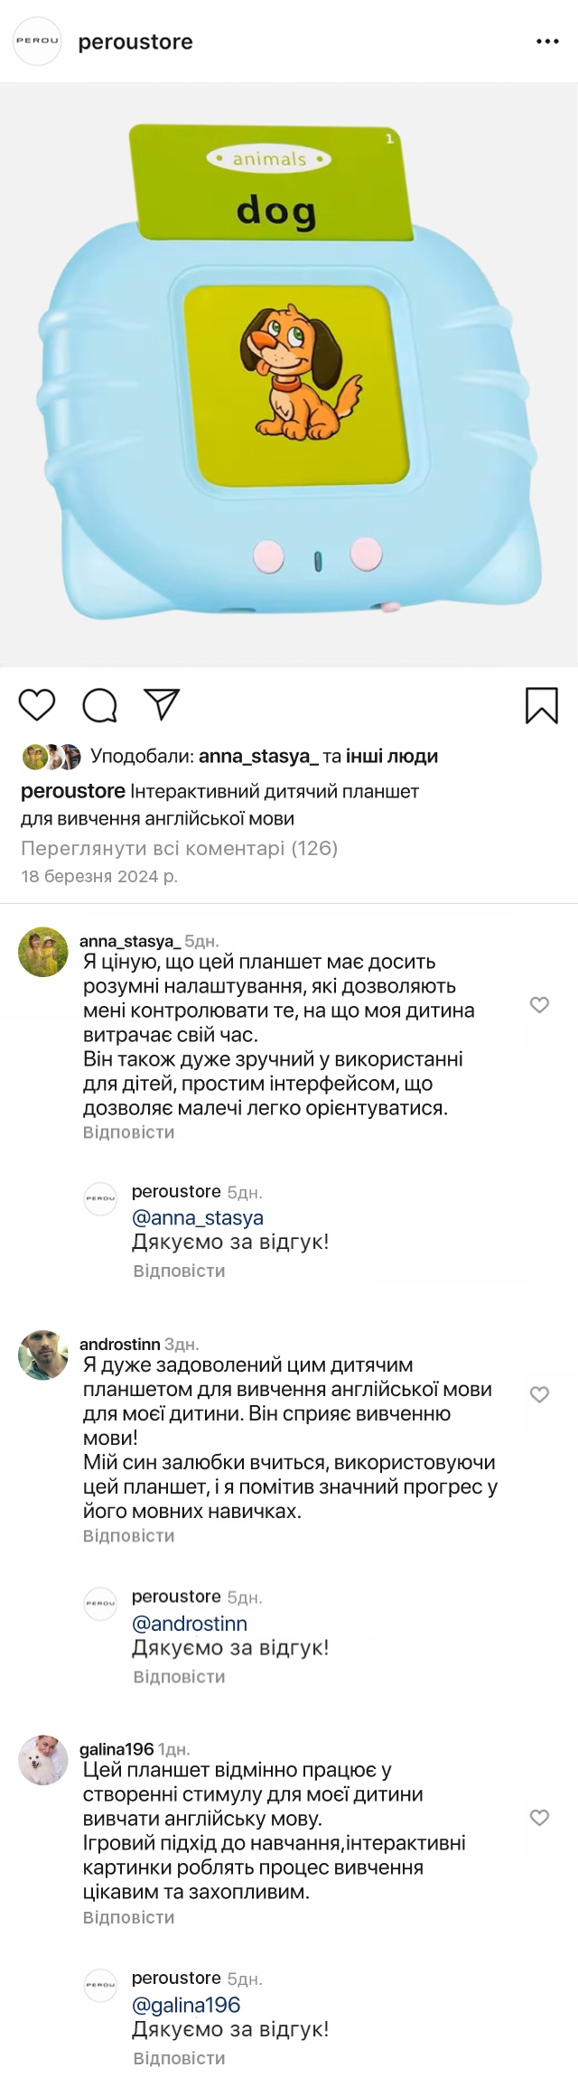The image size is (578, 2077).
Task: Open @anna_stasya mention link
Action: click(197, 1218)
